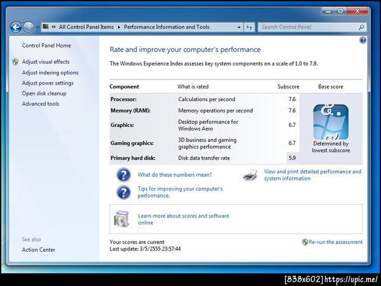Open Tips for improving your computer's performance
This screenshot has width=381, height=286.
point(180,192)
